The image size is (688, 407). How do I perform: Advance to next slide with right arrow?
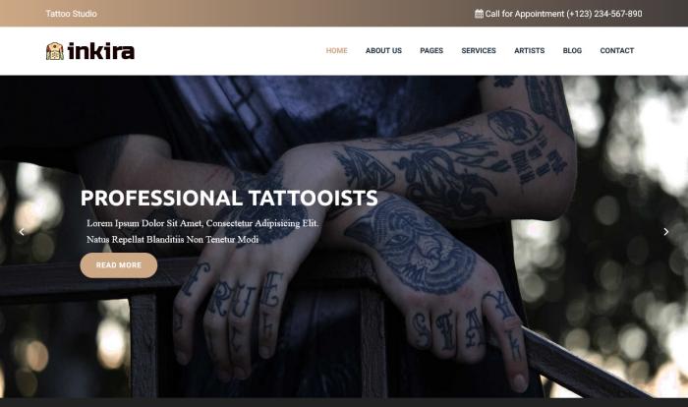(x=665, y=232)
